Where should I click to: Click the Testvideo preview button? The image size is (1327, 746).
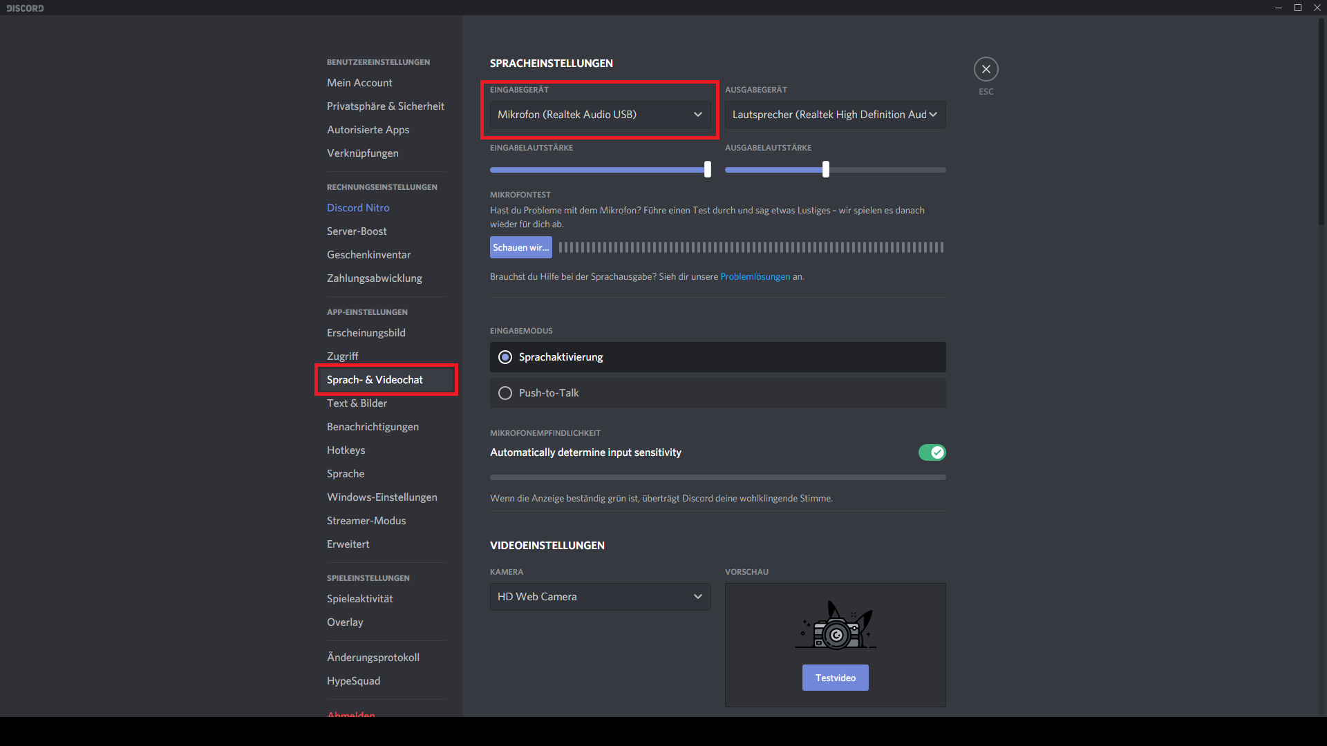834,678
